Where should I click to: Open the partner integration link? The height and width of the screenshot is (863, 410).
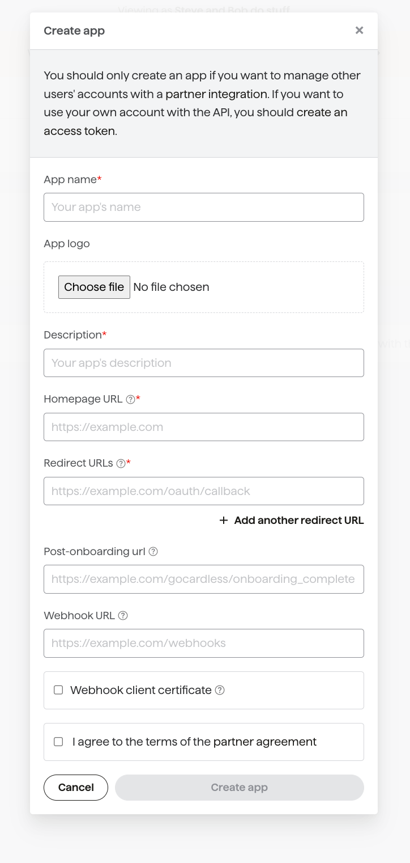point(216,94)
